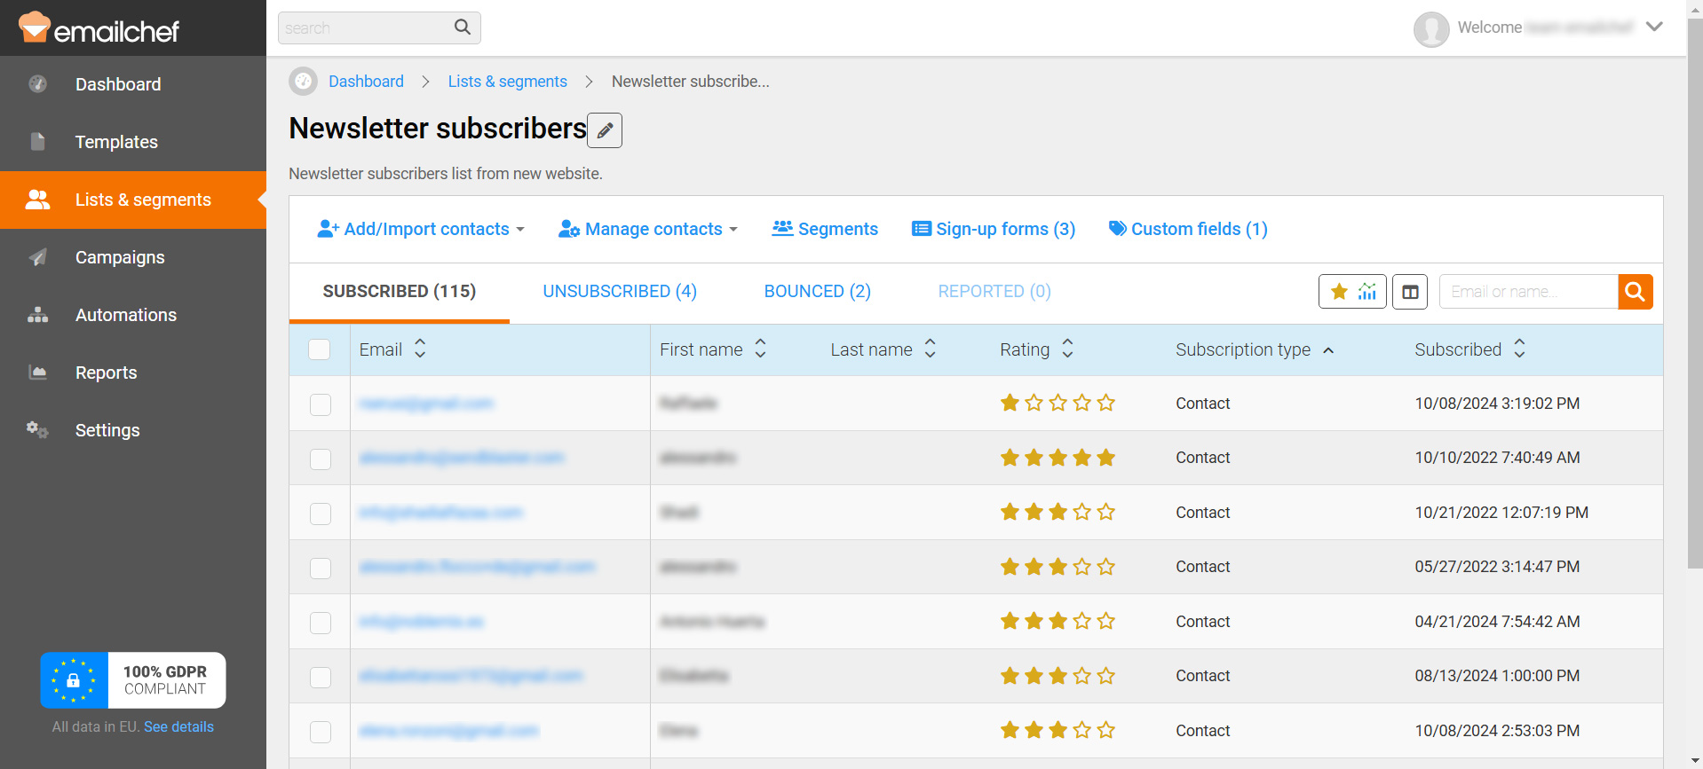
Task: Click the user avatar icon
Action: [1431, 28]
